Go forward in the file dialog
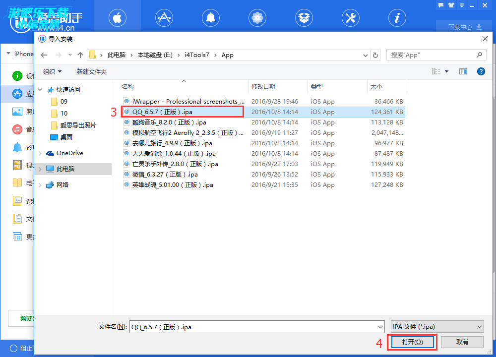Image resolution: width=496 pixels, height=357 pixels. 58,55
